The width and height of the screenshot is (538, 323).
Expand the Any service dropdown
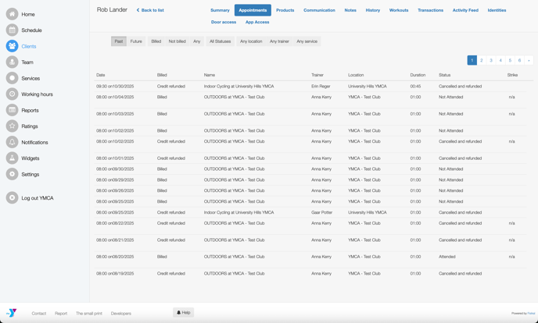[307, 41]
